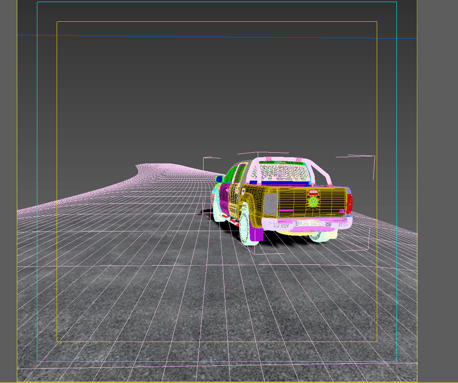The width and height of the screenshot is (458, 383).
Task: Select the blue stripe below rear window
Action: pyautogui.click(x=279, y=183)
